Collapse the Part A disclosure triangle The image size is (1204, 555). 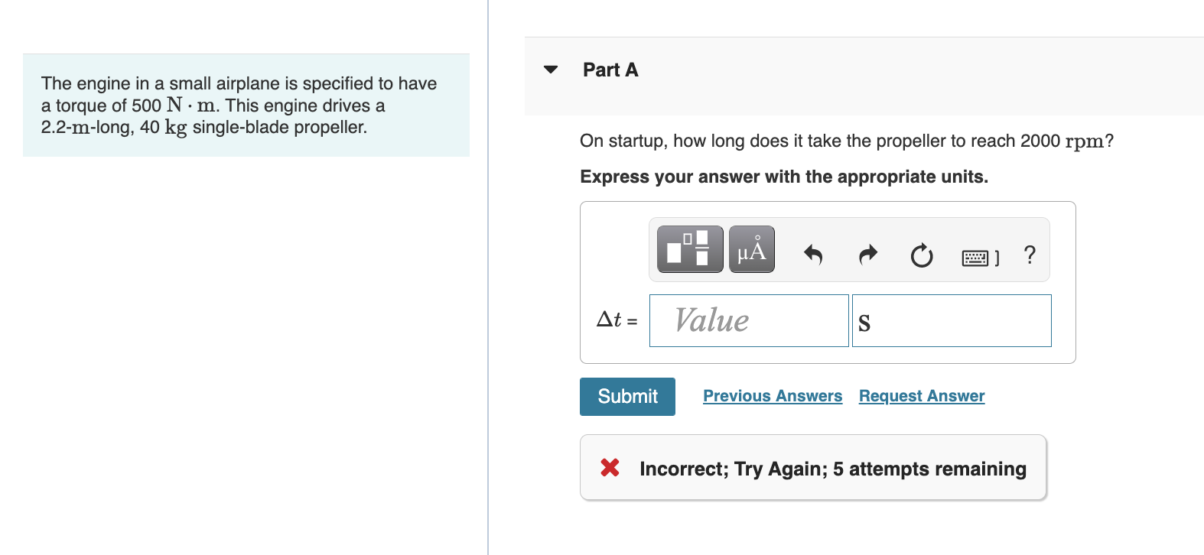551,70
